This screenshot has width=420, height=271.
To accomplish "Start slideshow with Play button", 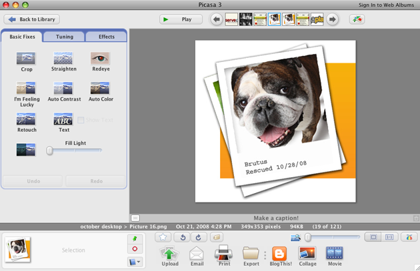I will [181, 19].
